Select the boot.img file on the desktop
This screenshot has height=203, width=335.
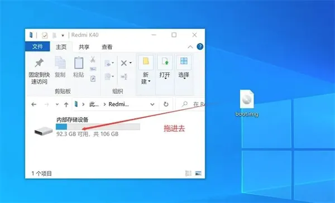coord(247,104)
